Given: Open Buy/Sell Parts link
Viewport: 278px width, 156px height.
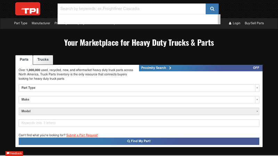Looking at the screenshot, I should click(x=254, y=23).
